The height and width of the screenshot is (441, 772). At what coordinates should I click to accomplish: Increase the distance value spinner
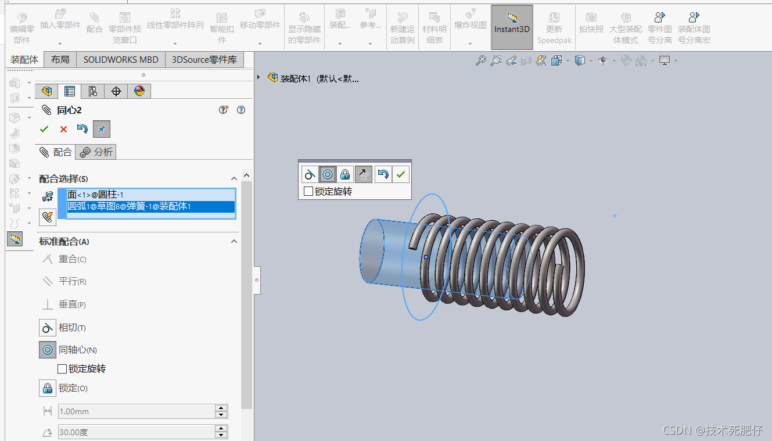[x=221, y=408]
